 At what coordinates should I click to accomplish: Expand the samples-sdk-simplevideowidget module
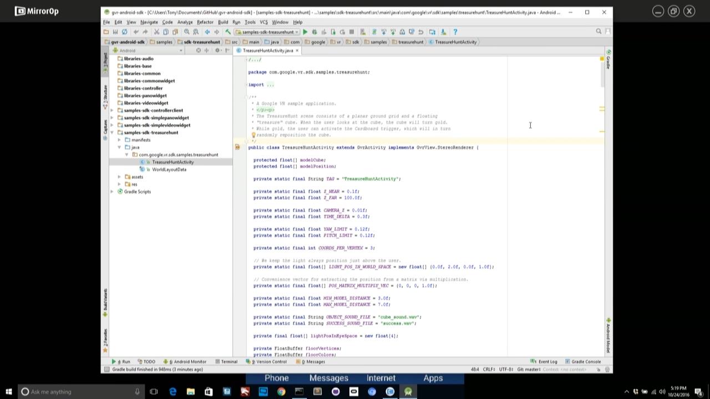[112, 125]
